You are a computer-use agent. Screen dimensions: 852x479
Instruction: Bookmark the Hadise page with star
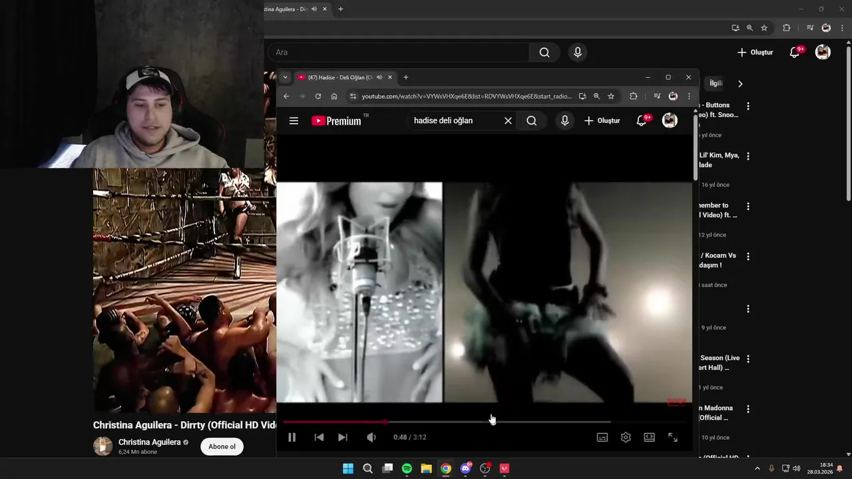(611, 96)
